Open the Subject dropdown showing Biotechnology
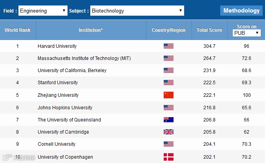Viewport: 265px width, 163px height. tap(137, 11)
